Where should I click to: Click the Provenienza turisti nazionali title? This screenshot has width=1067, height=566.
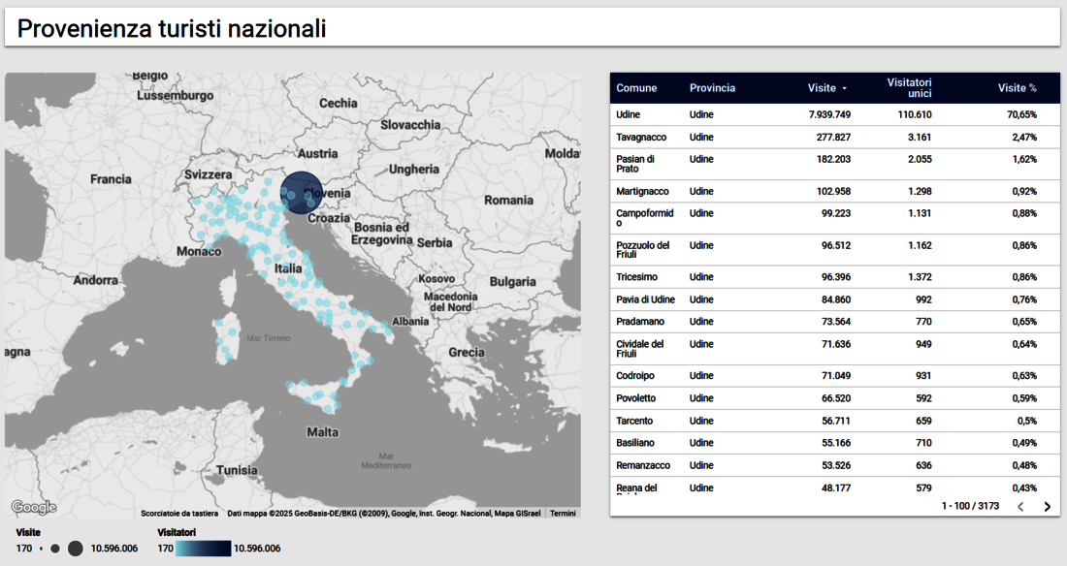click(x=172, y=29)
